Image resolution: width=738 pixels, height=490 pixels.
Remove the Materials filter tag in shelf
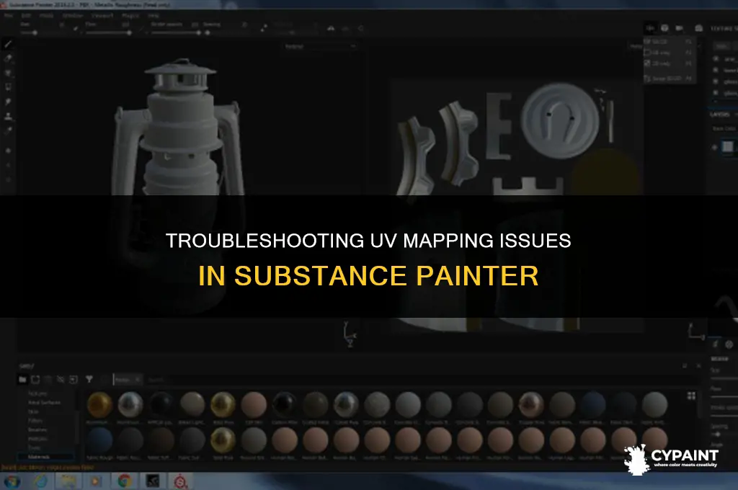click(138, 379)
